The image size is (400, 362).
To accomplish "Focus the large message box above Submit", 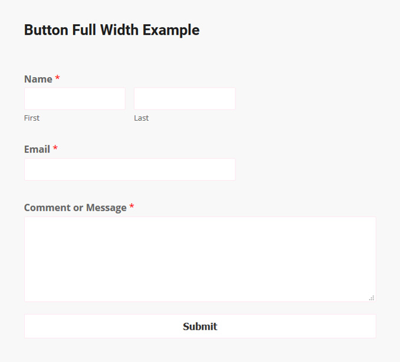I will (x=199, y=259).
